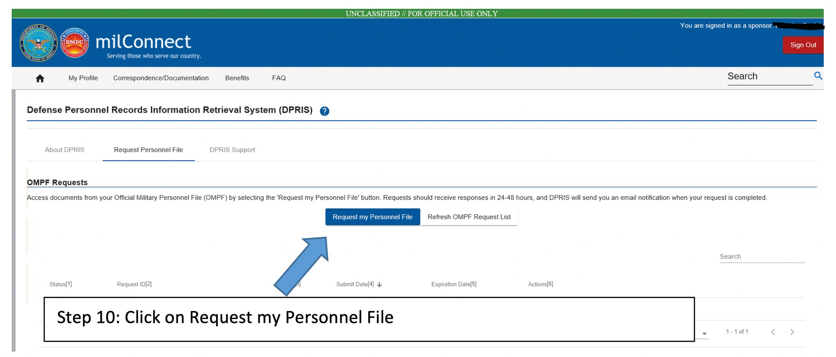This screenshot has width=836, height=357.
Task: Go to next page chevron
Action: 792,332
